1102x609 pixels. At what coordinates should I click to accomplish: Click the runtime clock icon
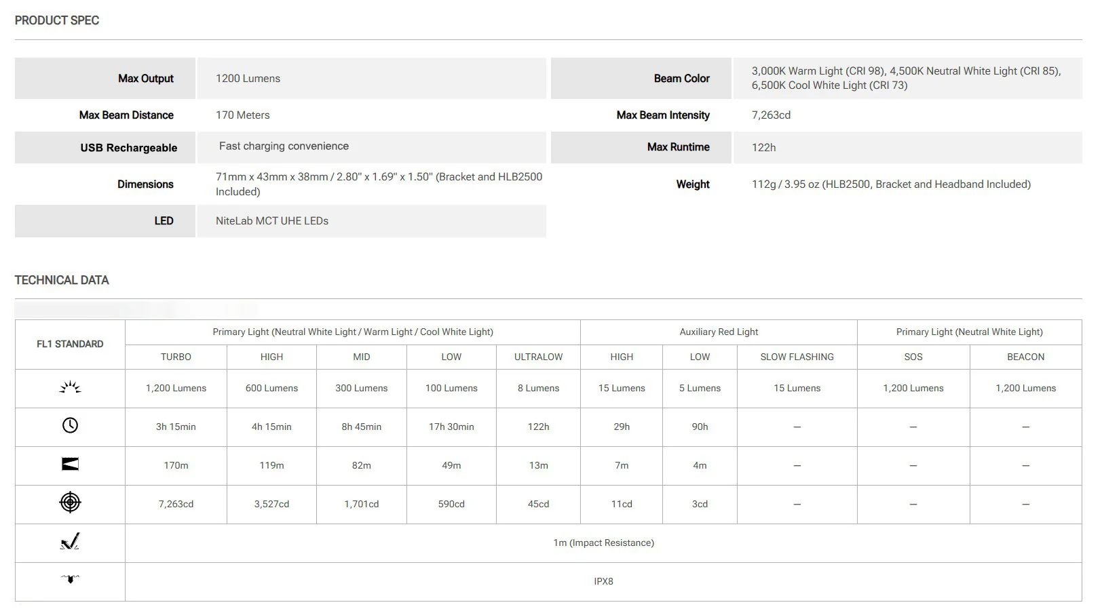click(x=70, y=425)
